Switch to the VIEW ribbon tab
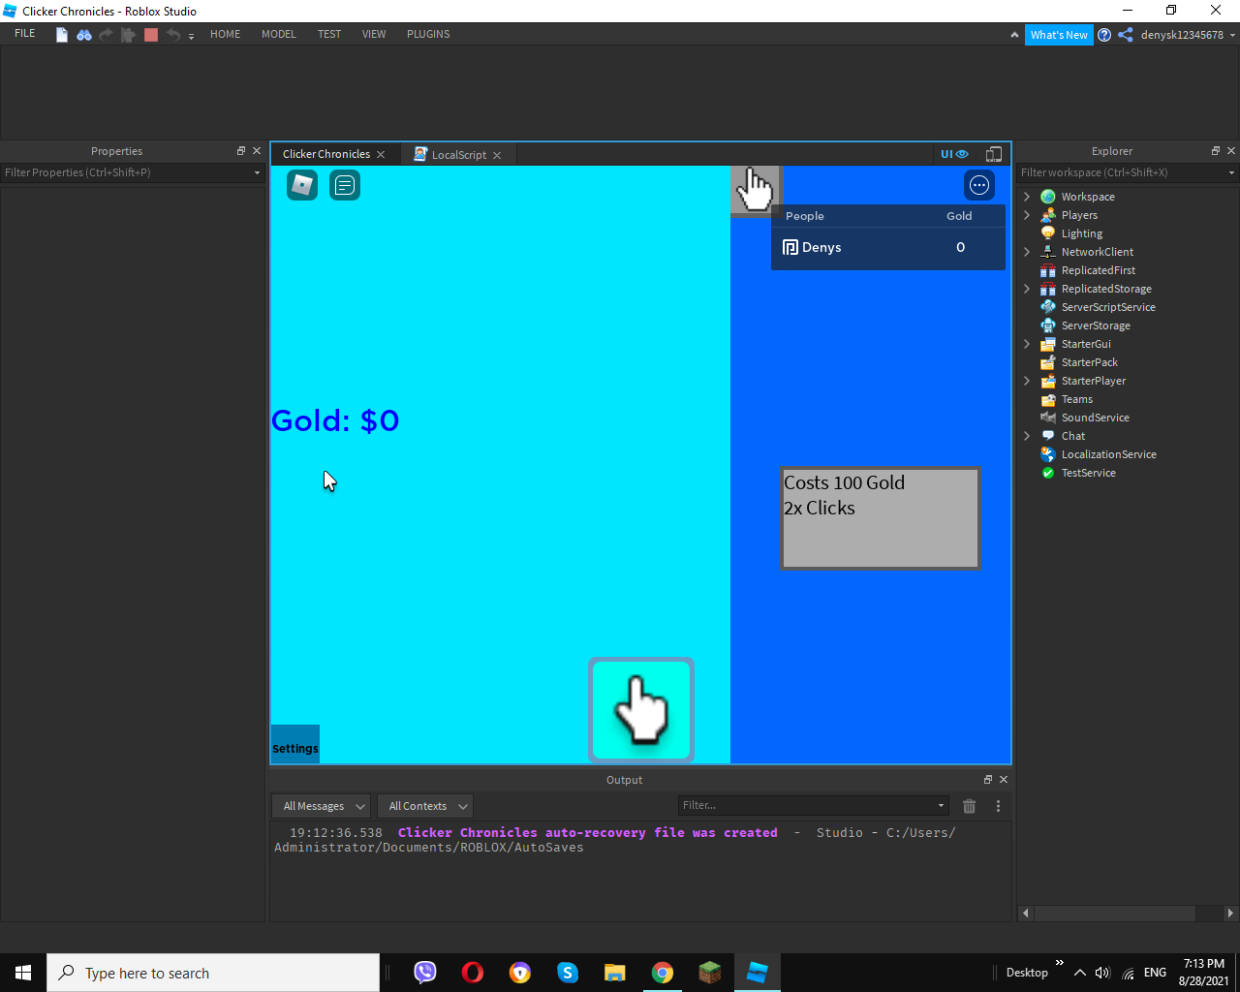 click(374, 34)
